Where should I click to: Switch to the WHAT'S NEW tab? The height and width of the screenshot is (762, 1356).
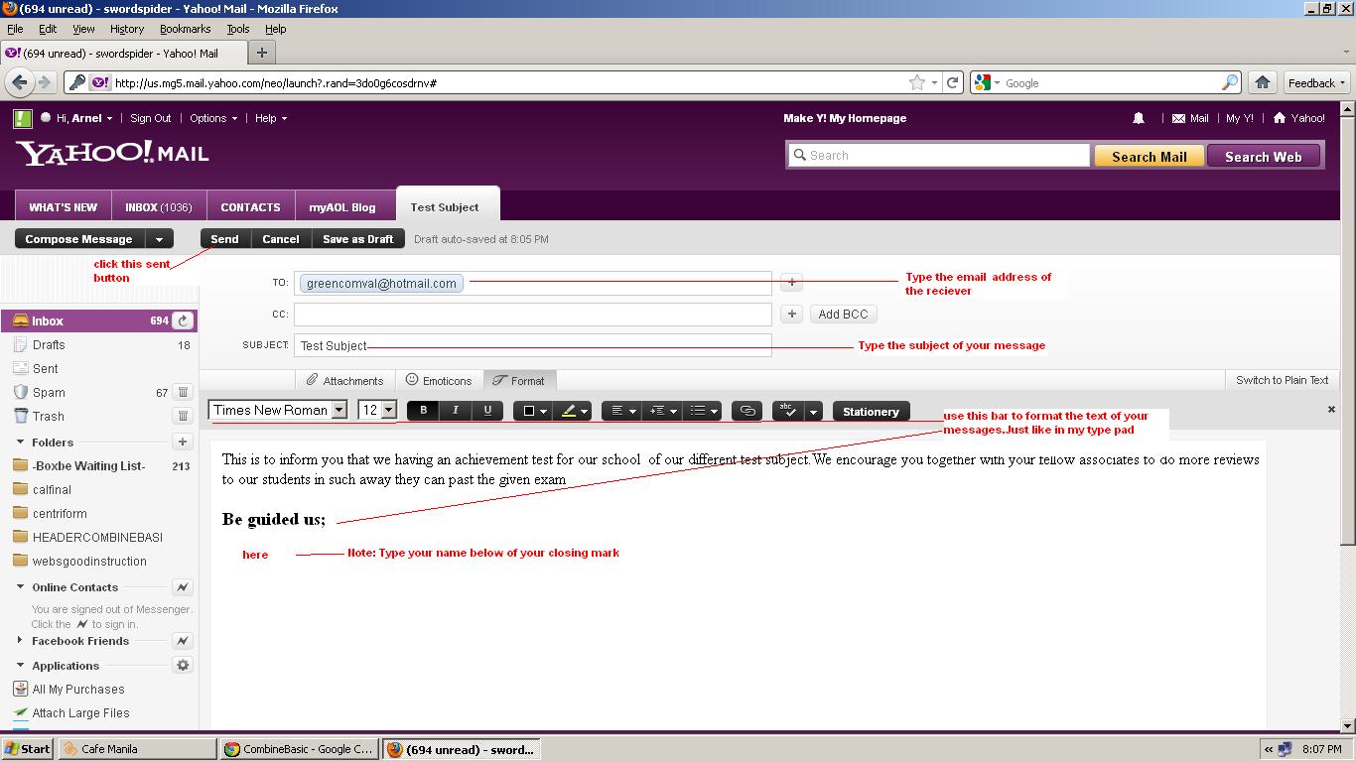pos(63,207)
